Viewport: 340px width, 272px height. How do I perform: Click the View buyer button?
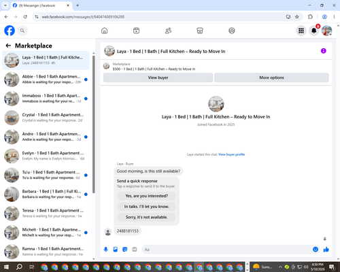coord(158,78)
